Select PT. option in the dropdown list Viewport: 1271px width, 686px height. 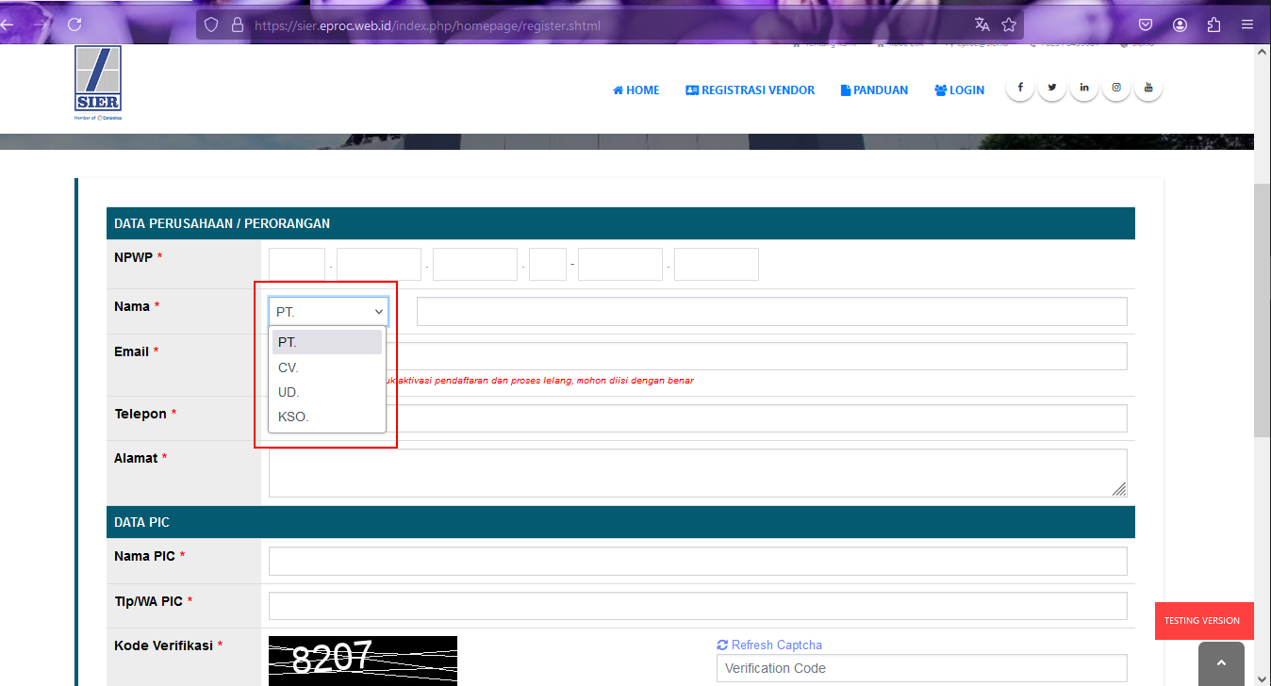click(327, 342)
